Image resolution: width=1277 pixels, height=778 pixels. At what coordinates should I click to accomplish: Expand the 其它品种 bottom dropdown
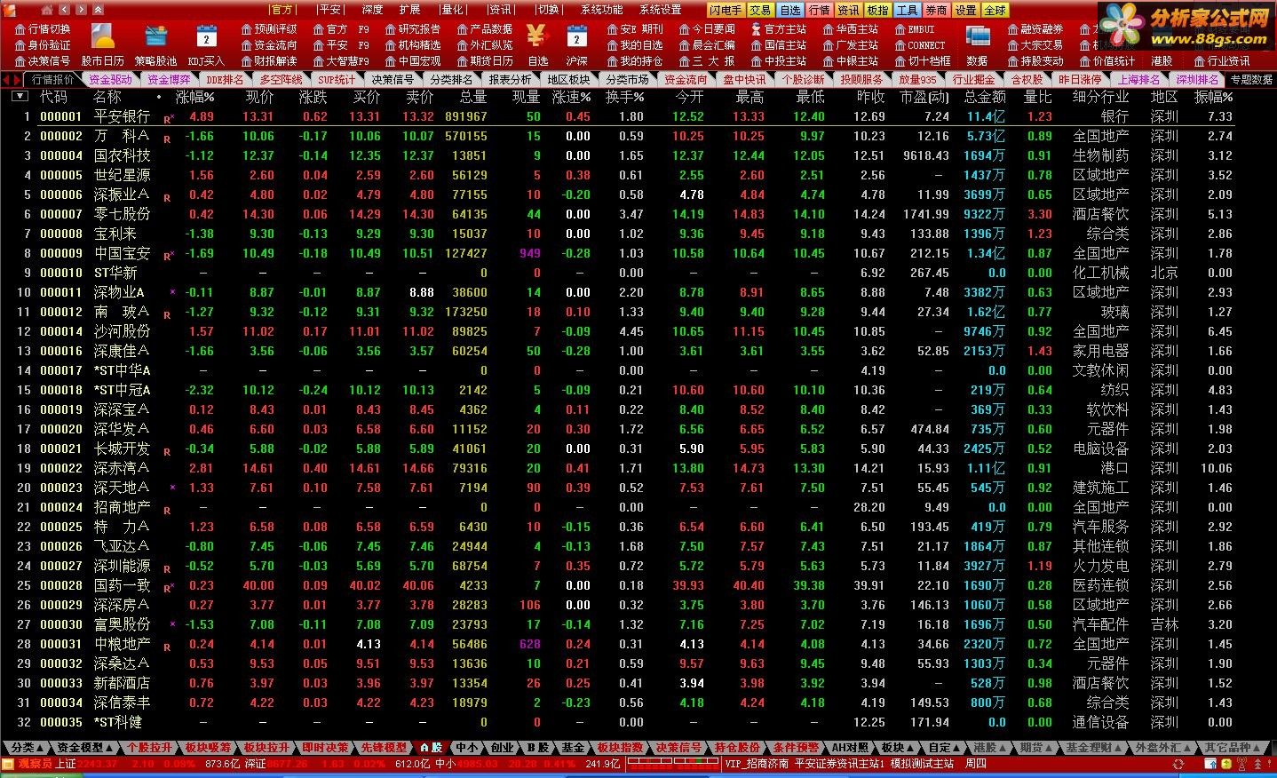1233,748
